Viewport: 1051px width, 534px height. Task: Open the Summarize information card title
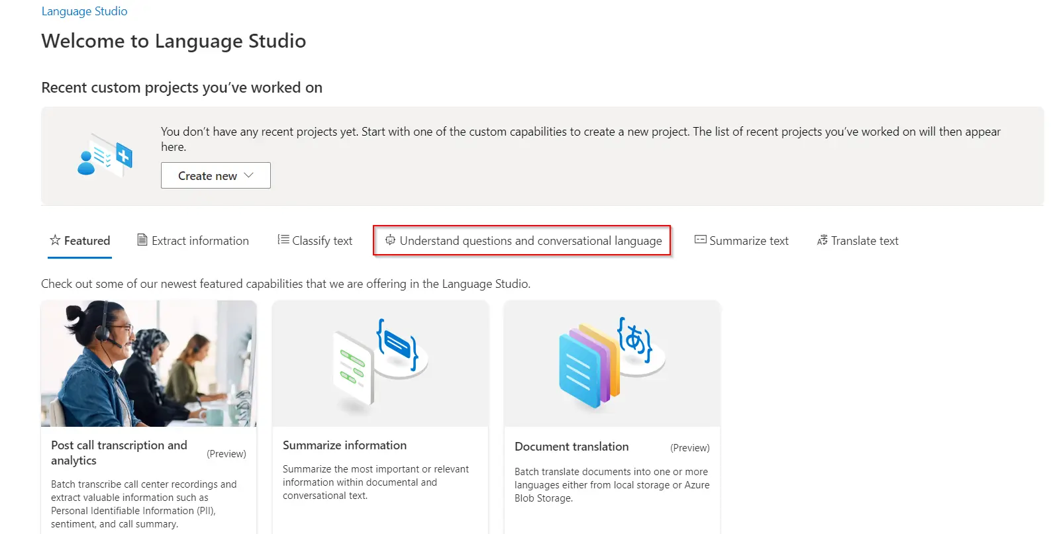344,445
